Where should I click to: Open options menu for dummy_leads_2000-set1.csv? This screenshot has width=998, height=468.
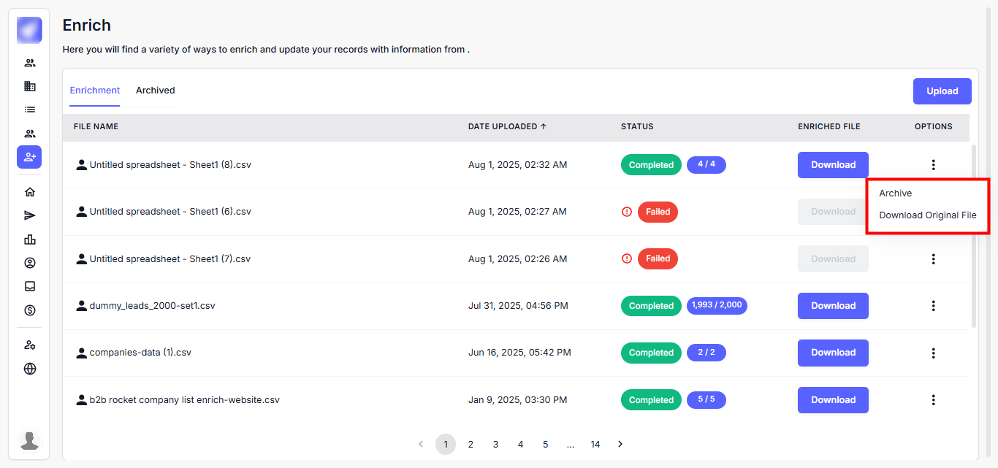(933, 306)
